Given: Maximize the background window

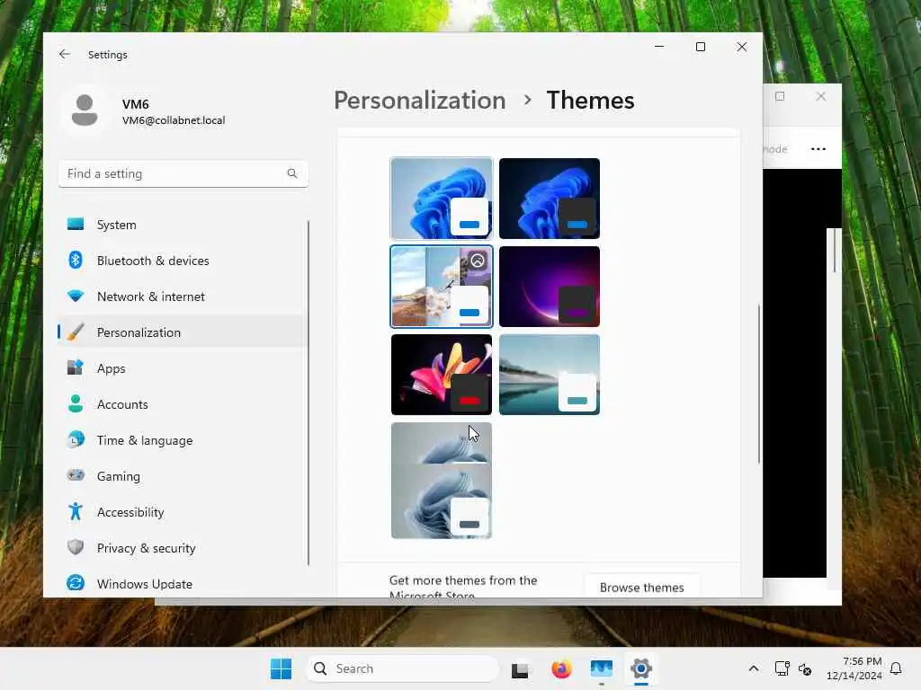Looking at the screenshot, I should click(x=780, y=96).
